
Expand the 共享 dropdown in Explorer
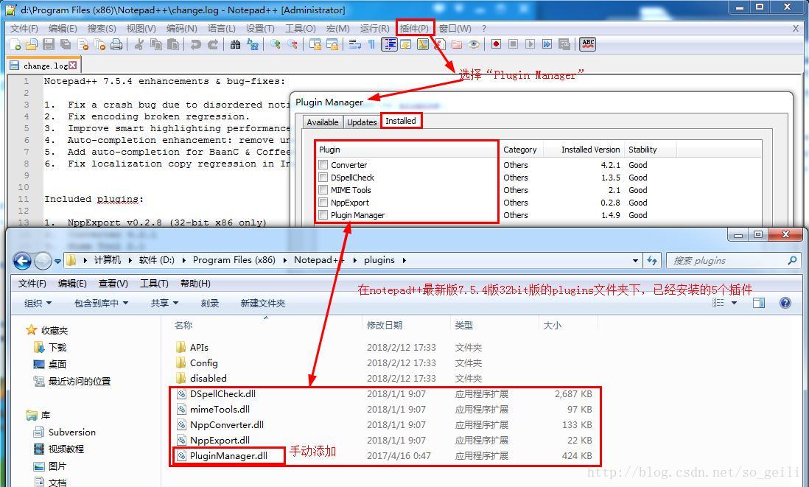click(164, 303)
